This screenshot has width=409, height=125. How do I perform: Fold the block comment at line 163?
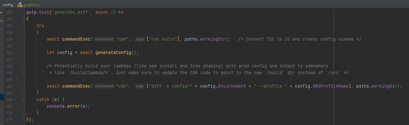[x=24, y=66]
